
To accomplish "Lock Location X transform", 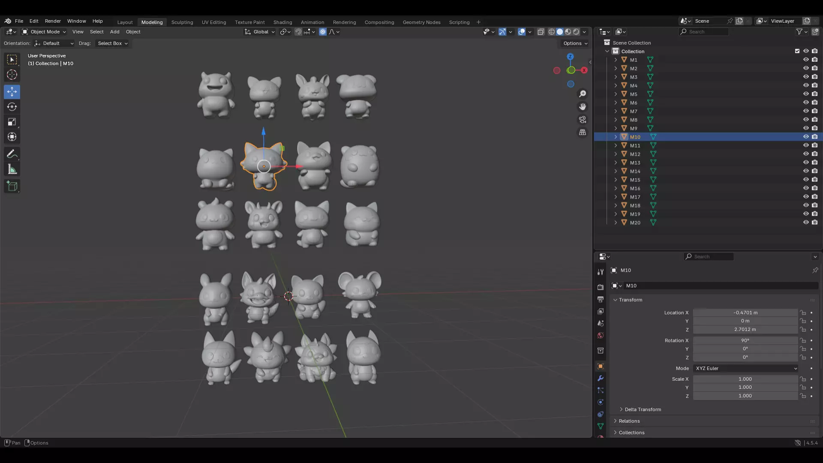I will pyautogui.click(x=803, y=313).
